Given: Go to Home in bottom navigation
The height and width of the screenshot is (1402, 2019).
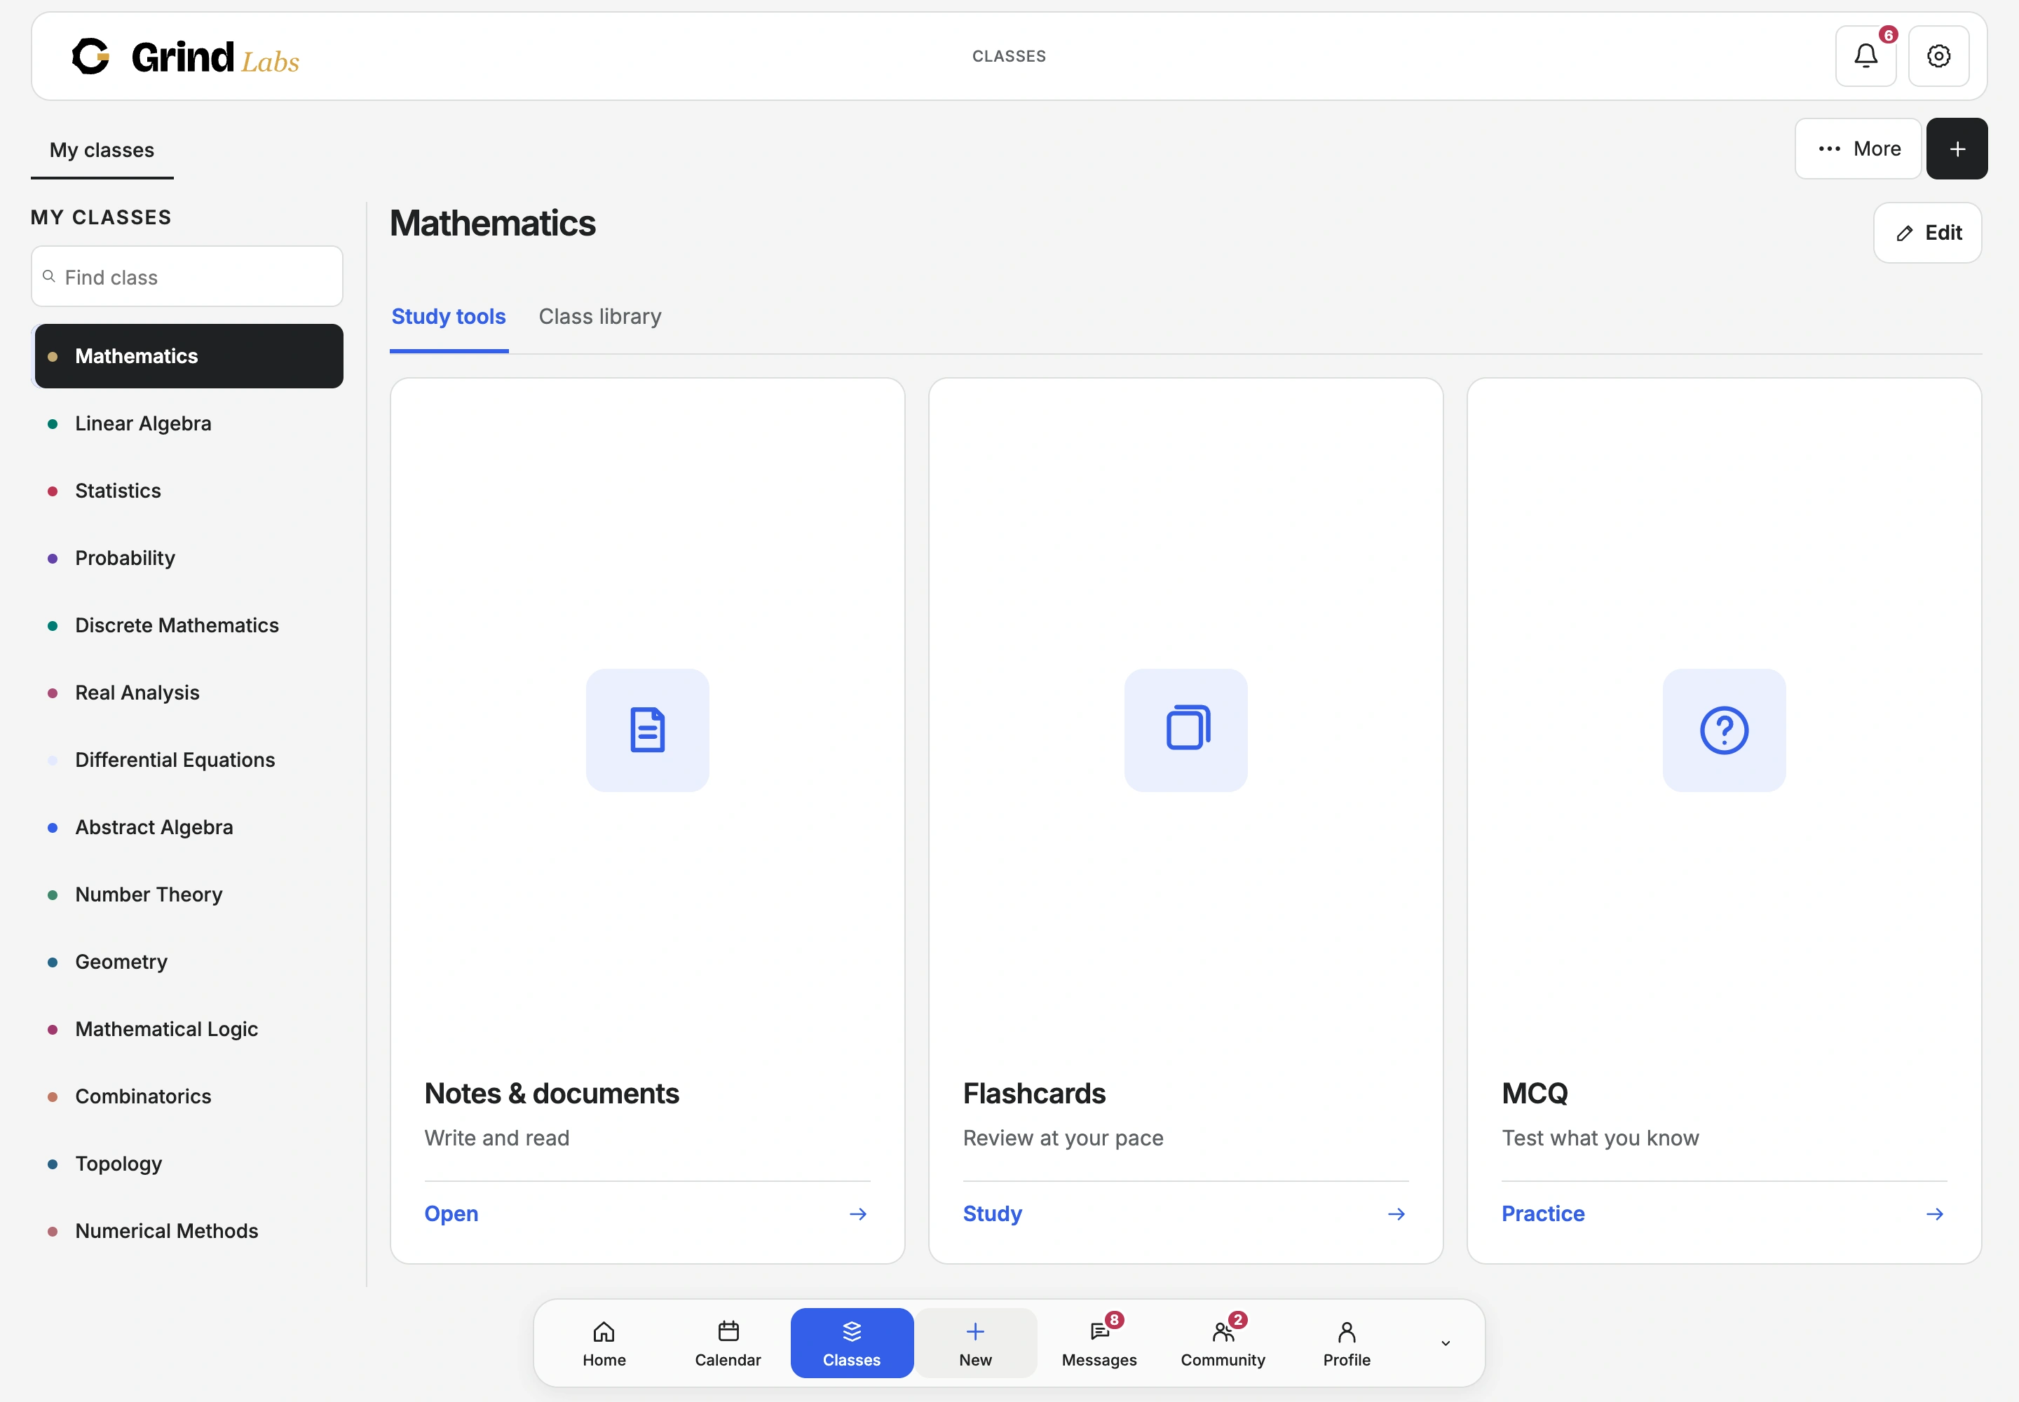Looking at the screenshot, I should pos(604,1343).
